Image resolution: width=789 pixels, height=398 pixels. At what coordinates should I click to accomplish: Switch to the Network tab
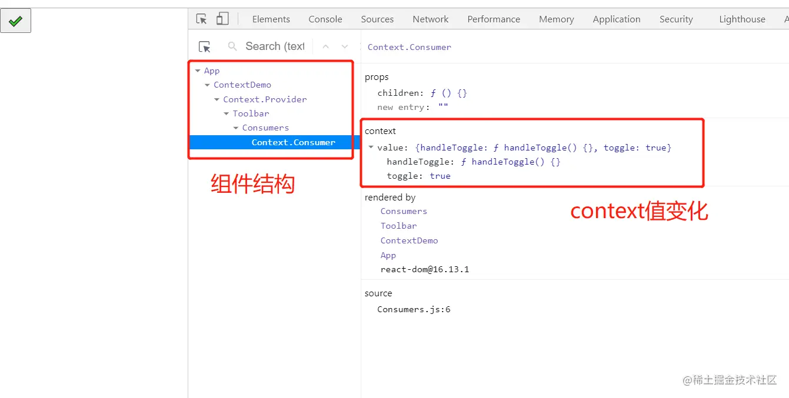431,19
